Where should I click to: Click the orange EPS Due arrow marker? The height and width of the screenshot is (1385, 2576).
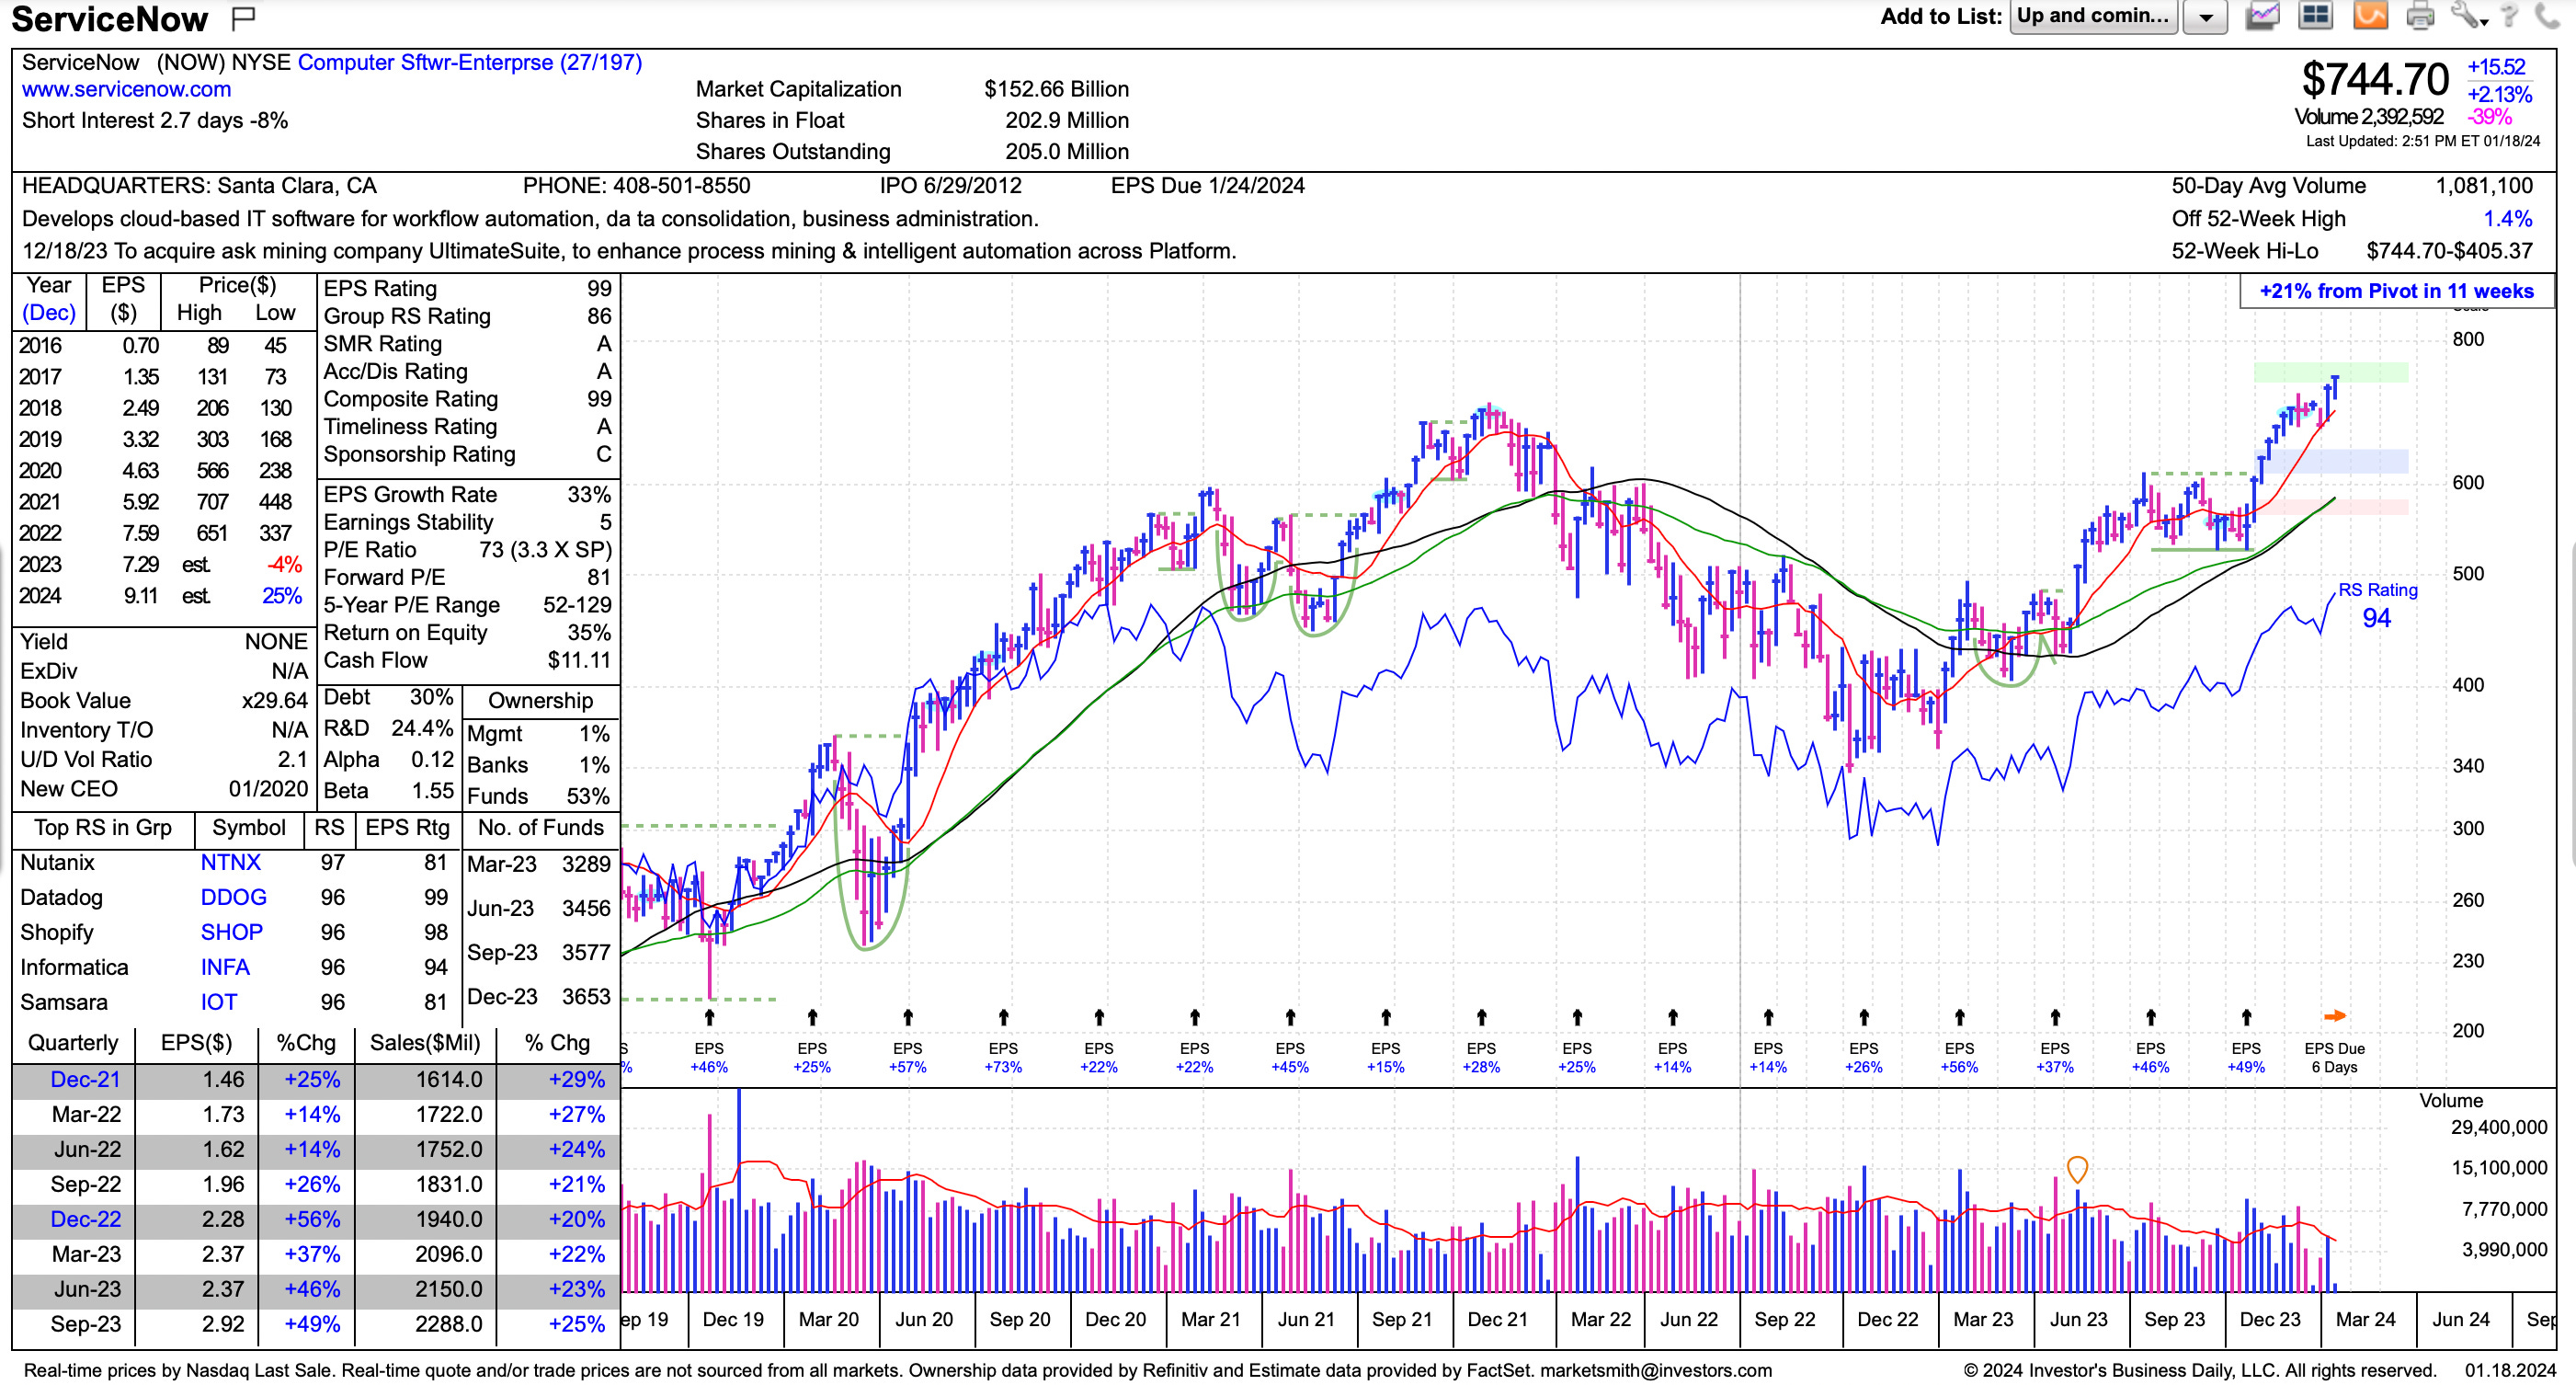tap(2334, 1016)
